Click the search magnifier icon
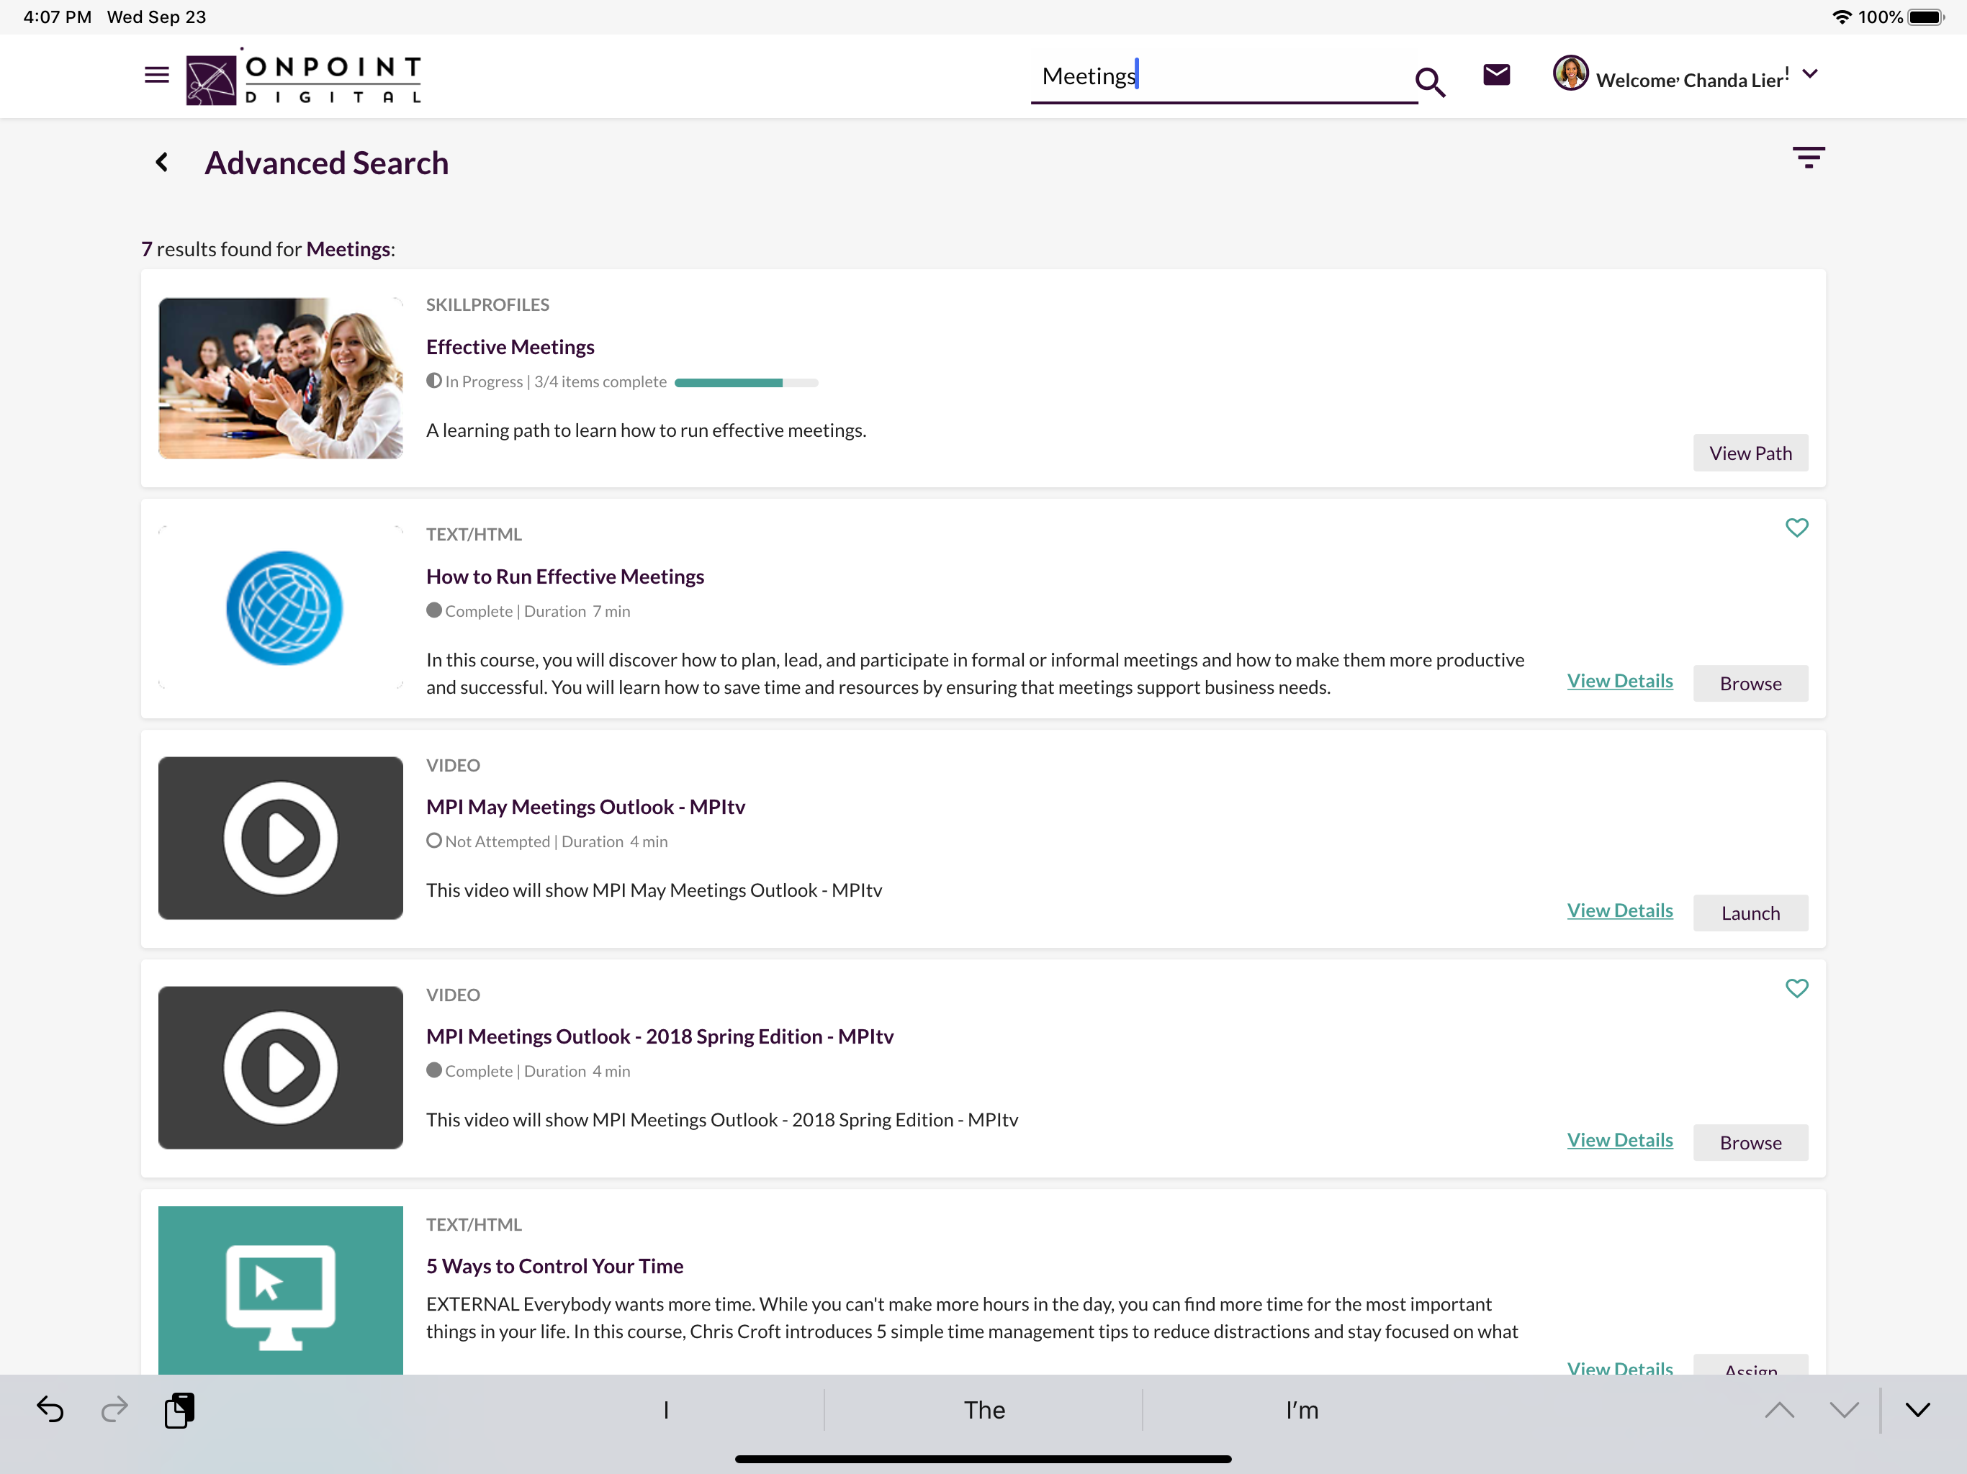Screen dimensions: 1967x1474 click(x=1430, y=82)
